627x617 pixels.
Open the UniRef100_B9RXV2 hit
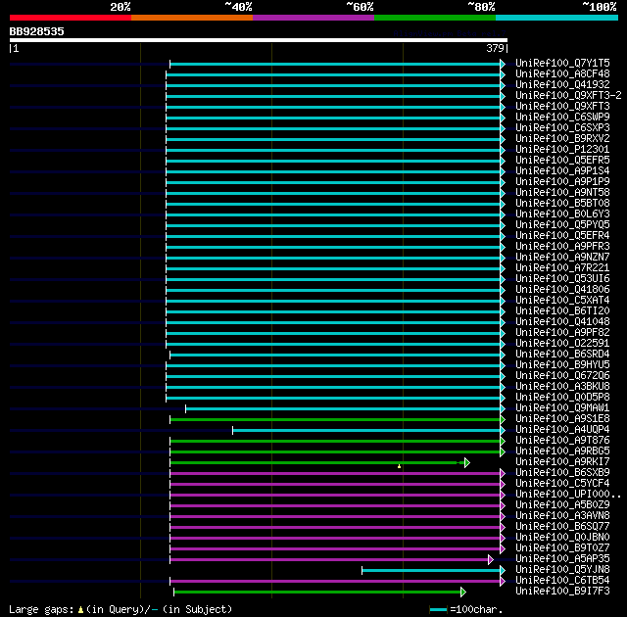[562, 139]
